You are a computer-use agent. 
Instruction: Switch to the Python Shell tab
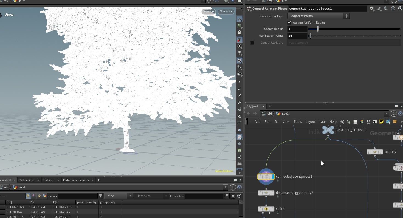(x=27, y=180)
